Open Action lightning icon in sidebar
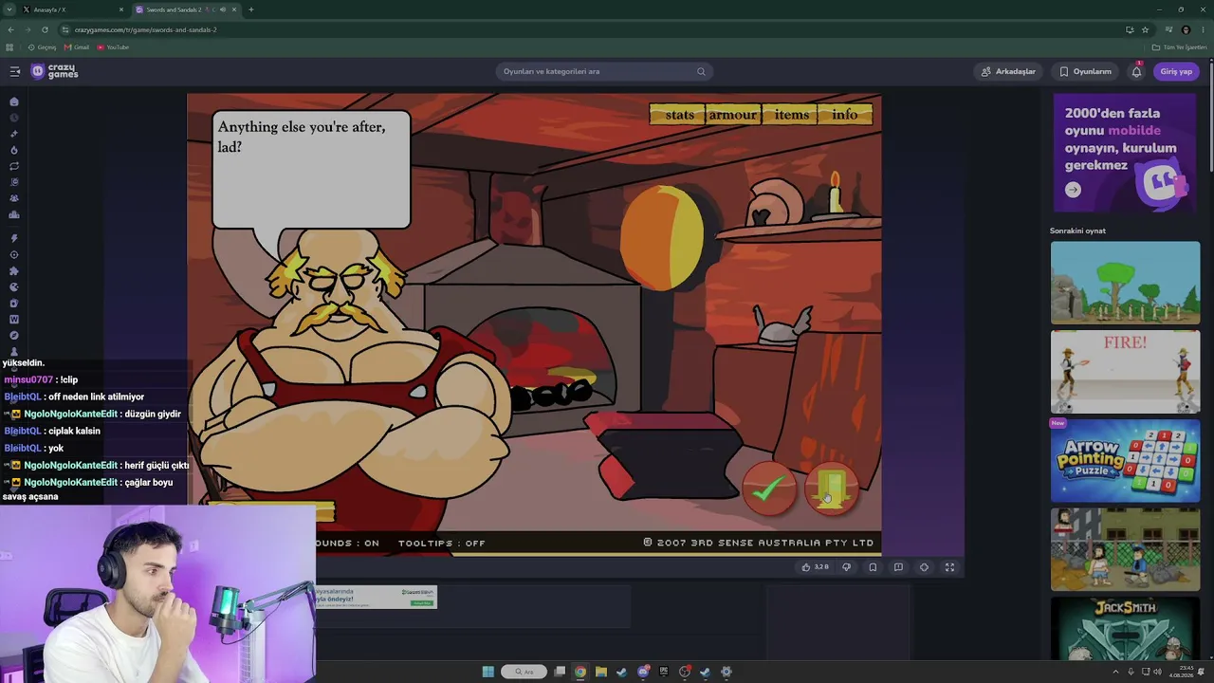Screen dimensions: 1214x683 point(14,238)
